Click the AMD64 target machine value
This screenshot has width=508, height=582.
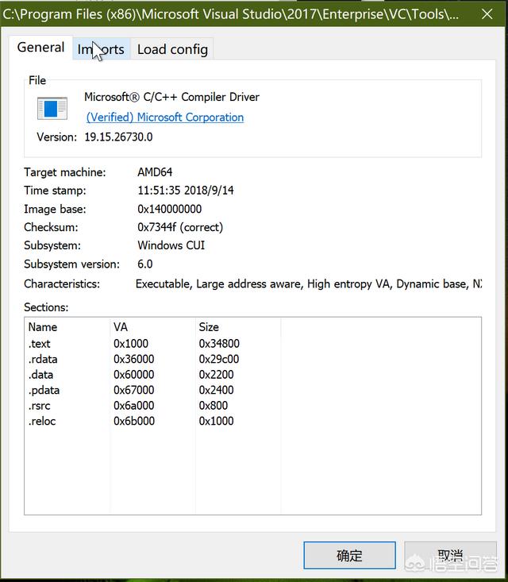[155, 172]
